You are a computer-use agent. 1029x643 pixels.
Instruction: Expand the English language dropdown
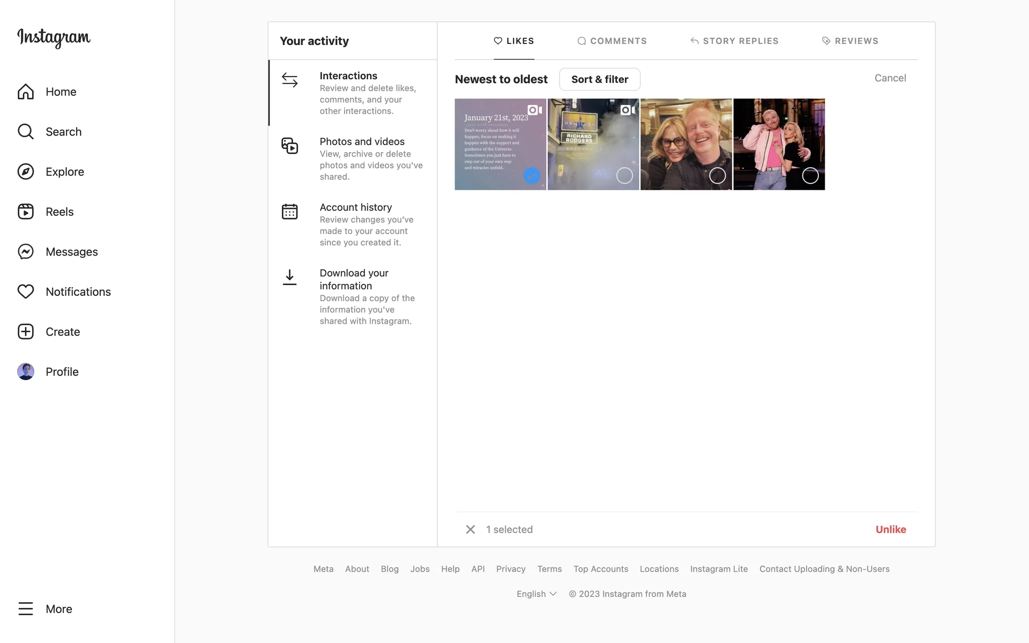[536, 594]
